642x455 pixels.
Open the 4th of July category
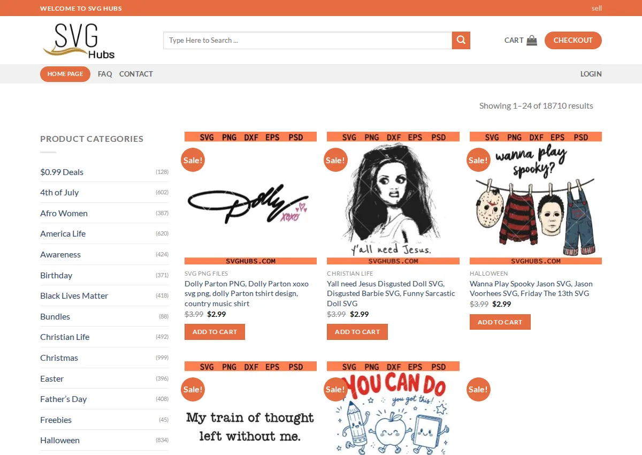59,192
